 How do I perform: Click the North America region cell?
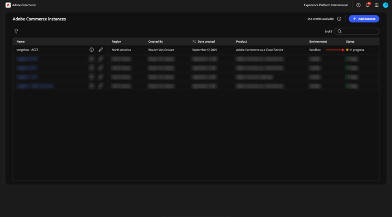[x=121, y=50]
